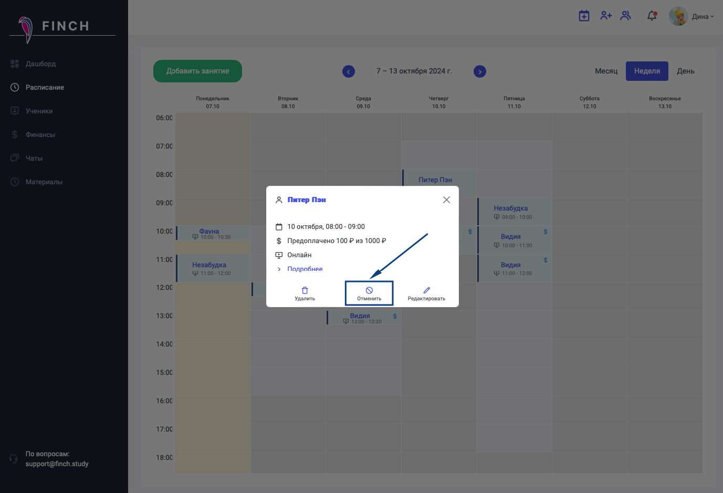Switch to Месяц calendar view
Image resolution: width=723 pixels, height=493 pixels.
[606, 71]
